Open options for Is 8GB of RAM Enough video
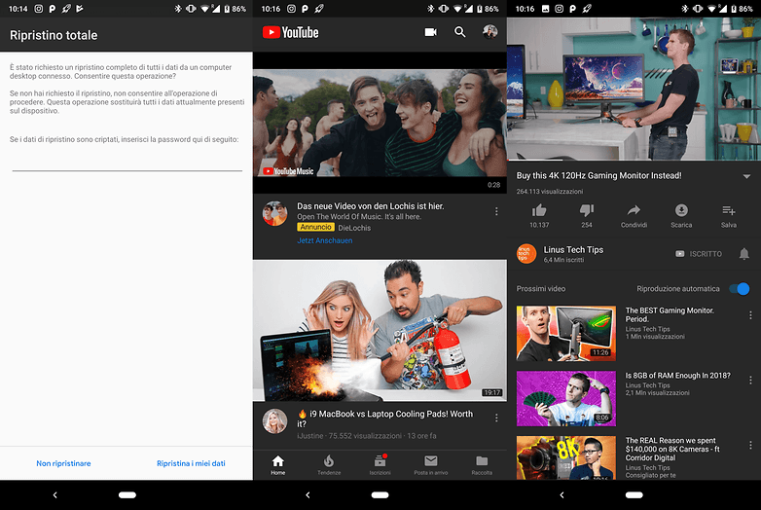 click(x=750, y=380)
